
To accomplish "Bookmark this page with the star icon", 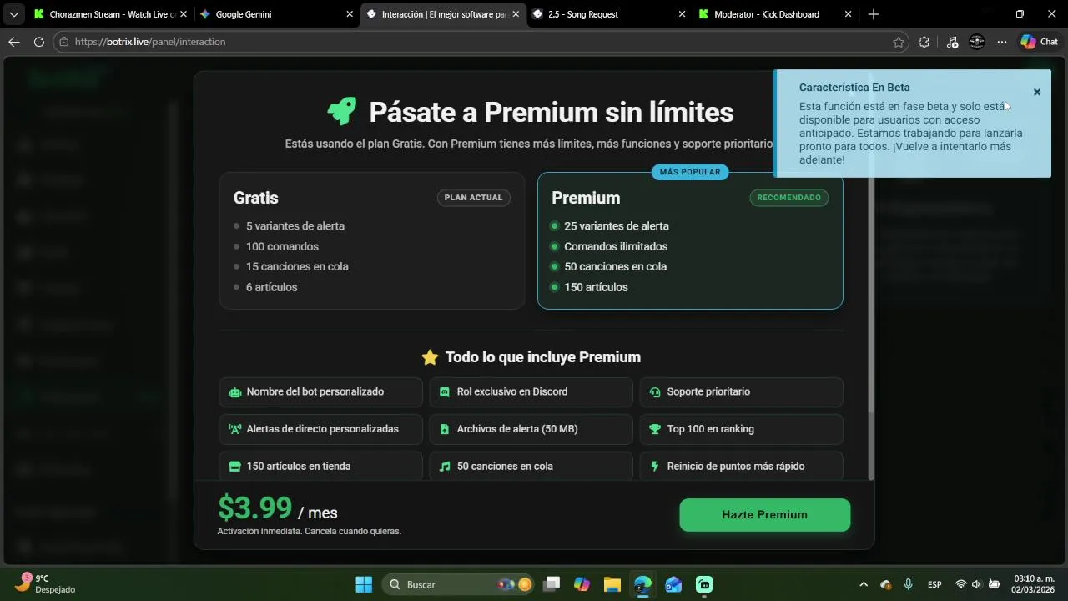I will pyautogui.click(x=899, y=42).
